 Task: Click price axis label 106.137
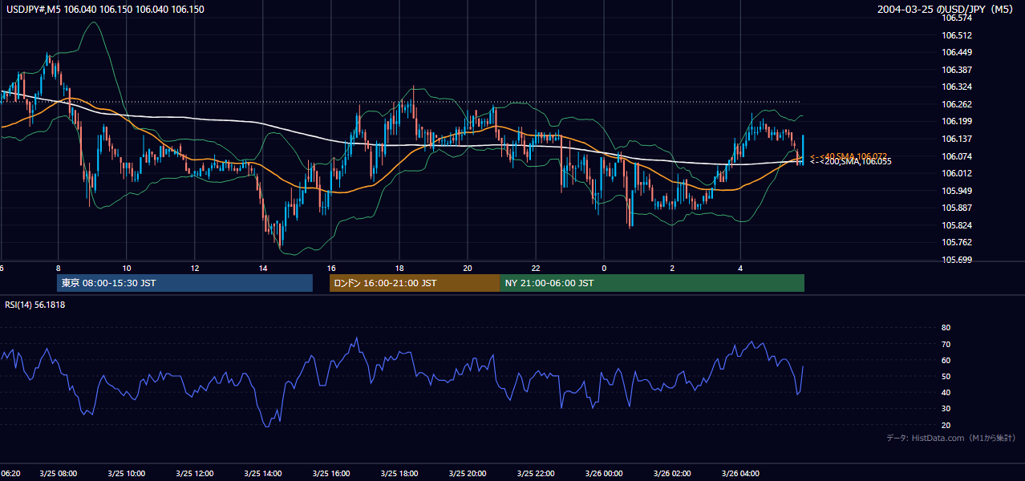[958, 139]
